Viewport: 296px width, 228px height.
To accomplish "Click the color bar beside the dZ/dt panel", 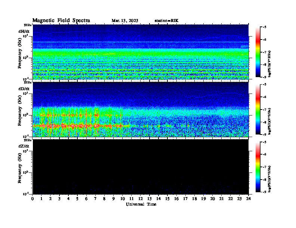I will pyautogui.click(x=258, y=167).
